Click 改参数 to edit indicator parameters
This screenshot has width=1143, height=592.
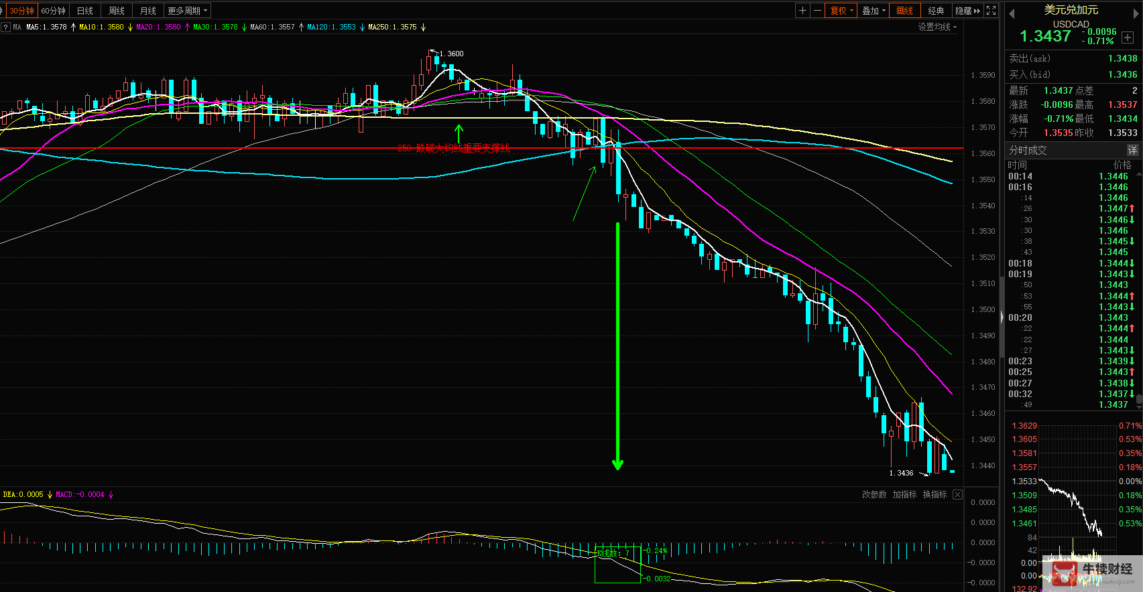click(x=874, y=495)
